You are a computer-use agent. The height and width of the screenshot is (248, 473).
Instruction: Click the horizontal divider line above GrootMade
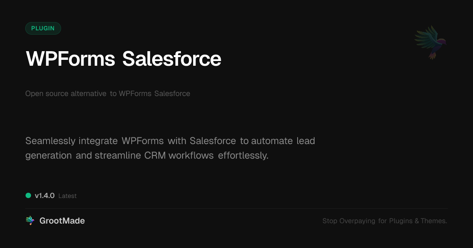[236, 208]
